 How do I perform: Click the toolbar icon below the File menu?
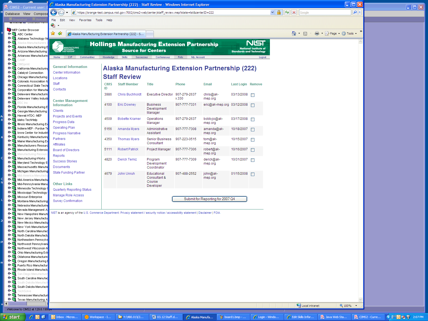53,25
